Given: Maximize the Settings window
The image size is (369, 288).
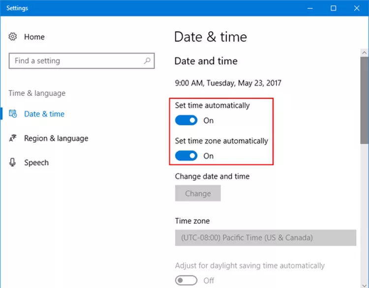Looking at the screenshot, I should (x=333, y=8).
